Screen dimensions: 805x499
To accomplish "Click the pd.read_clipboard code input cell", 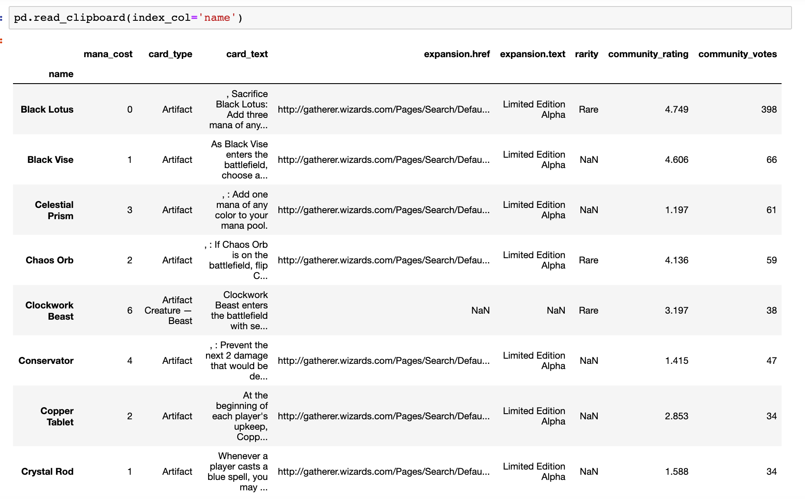I will (x=400, y=18).
